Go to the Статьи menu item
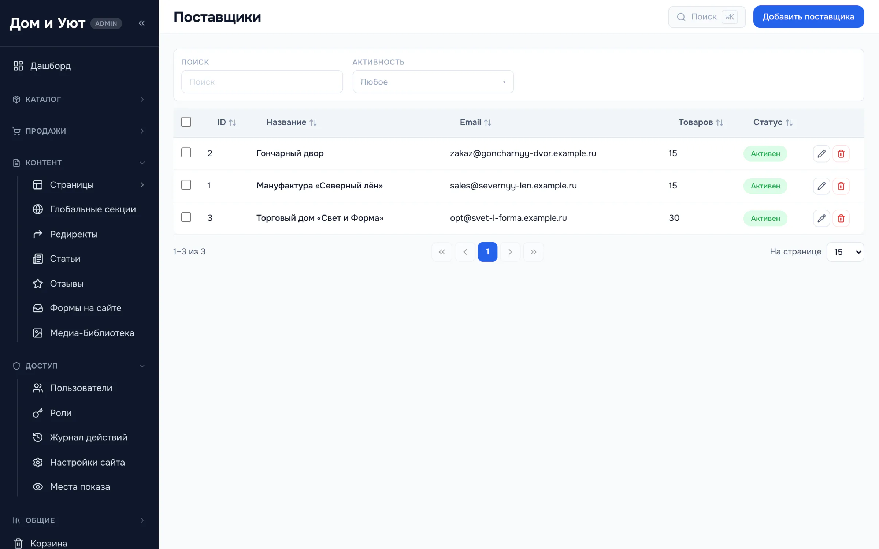Image resolution: width=879 pixels, height=549 pixels. (88, 259)
